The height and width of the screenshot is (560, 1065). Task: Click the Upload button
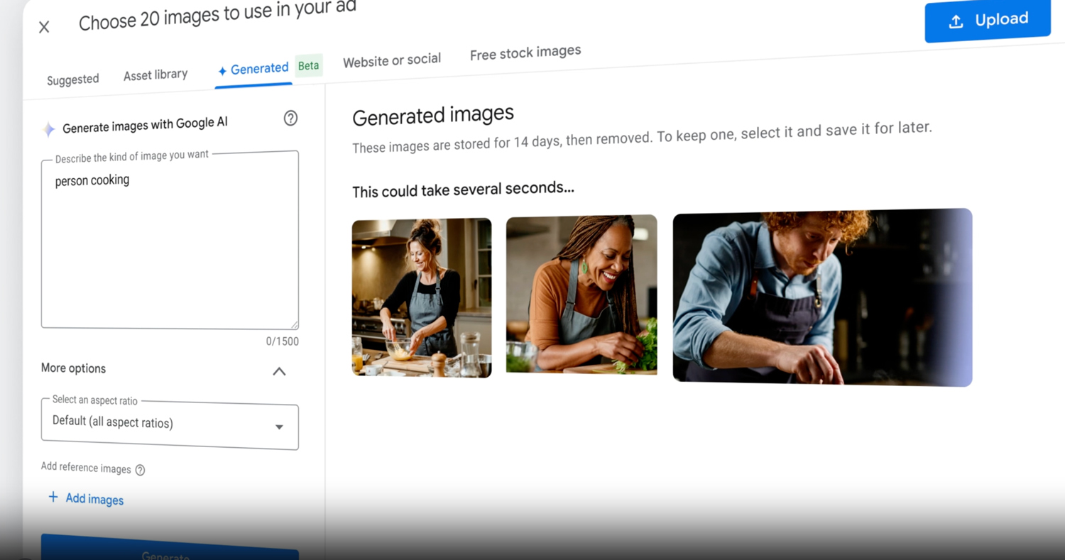(x=987, y=21)
